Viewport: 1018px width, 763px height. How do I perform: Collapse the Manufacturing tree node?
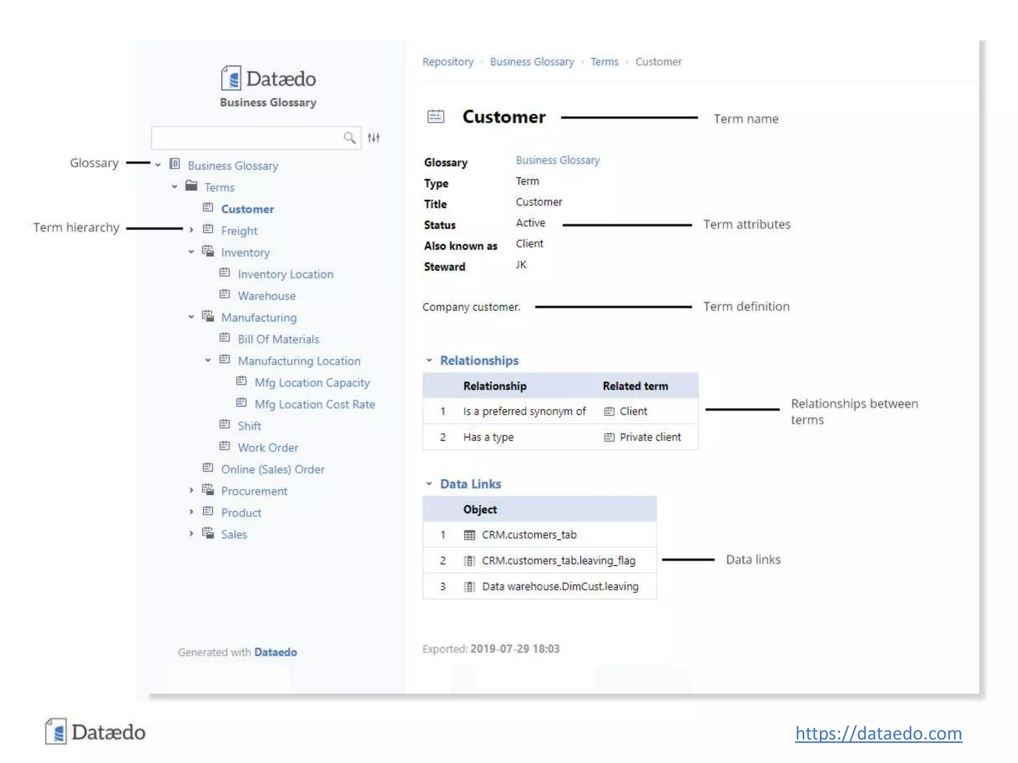click(191, 317)
